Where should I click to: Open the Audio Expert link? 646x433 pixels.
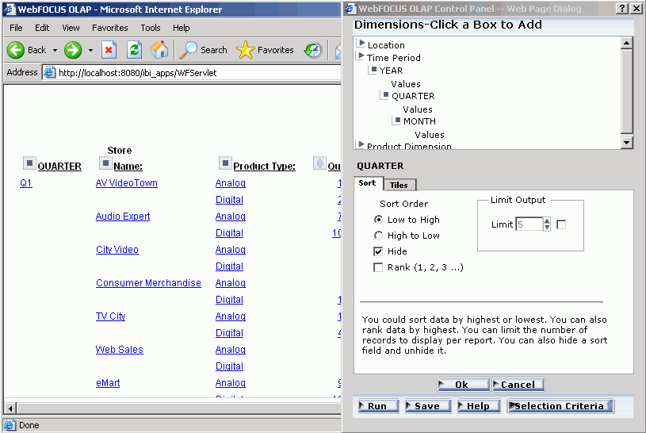[x=123, y=216]
